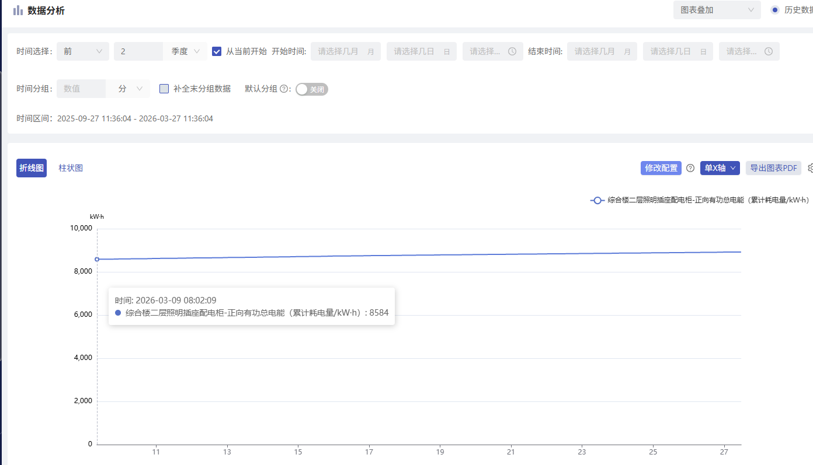Click the help icon next to 默认分组
813x465 pixels.
tap(284, 89)
